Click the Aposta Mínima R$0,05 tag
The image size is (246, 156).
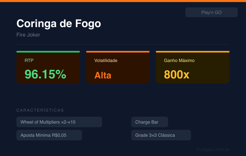[x=49, y=135]
